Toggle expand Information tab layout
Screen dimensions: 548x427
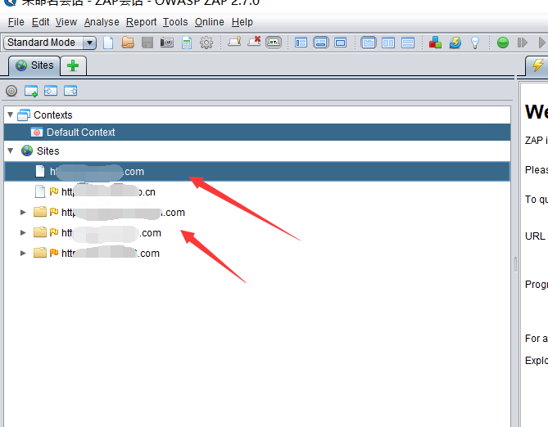pyautogui.click(x=320, y=43)
